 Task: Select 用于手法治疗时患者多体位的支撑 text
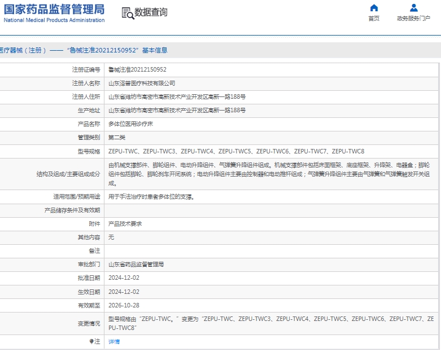point(151,197)
